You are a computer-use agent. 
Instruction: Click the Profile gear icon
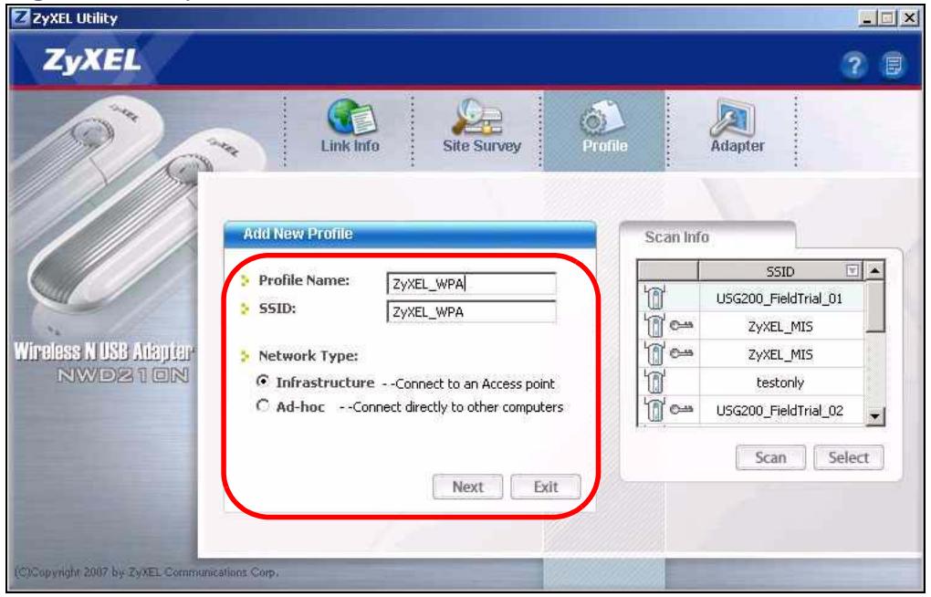click(x=602, y=118)
